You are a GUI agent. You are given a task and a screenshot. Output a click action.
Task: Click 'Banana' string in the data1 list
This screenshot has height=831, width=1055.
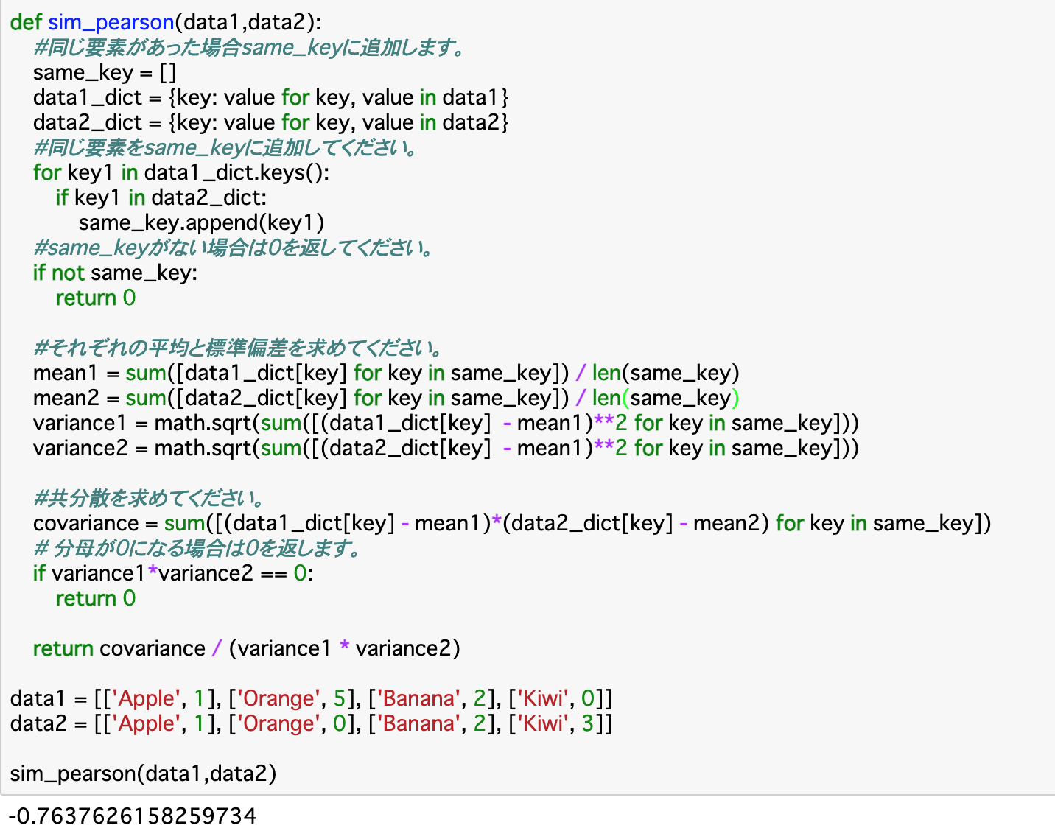pos(419,698)
